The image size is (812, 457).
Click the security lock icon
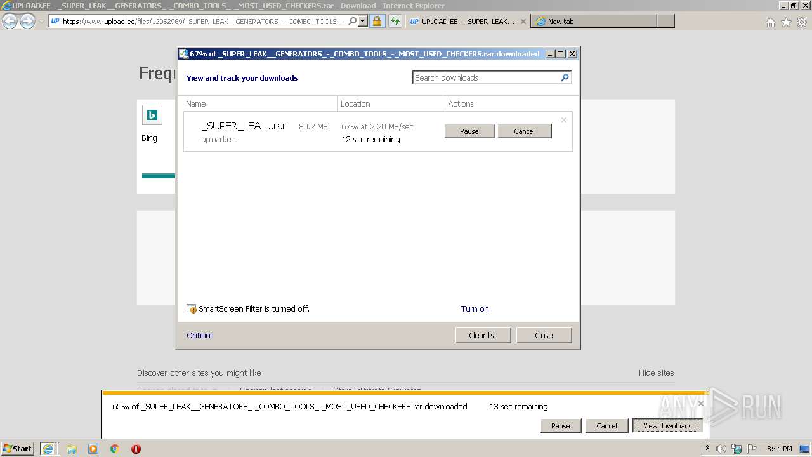tap(377, 21)
